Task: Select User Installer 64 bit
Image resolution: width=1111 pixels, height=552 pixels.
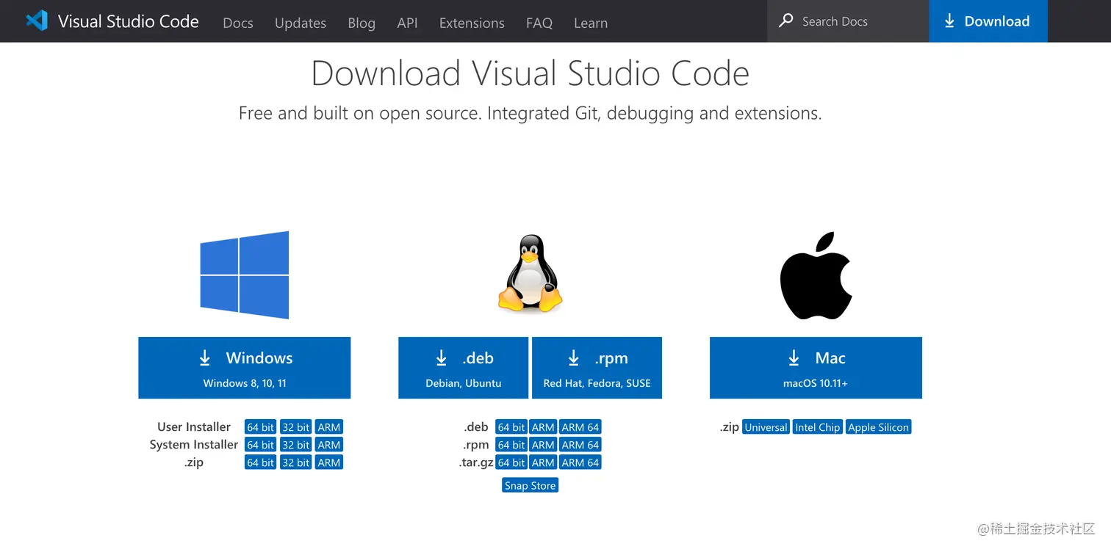Action: [261, 427]
